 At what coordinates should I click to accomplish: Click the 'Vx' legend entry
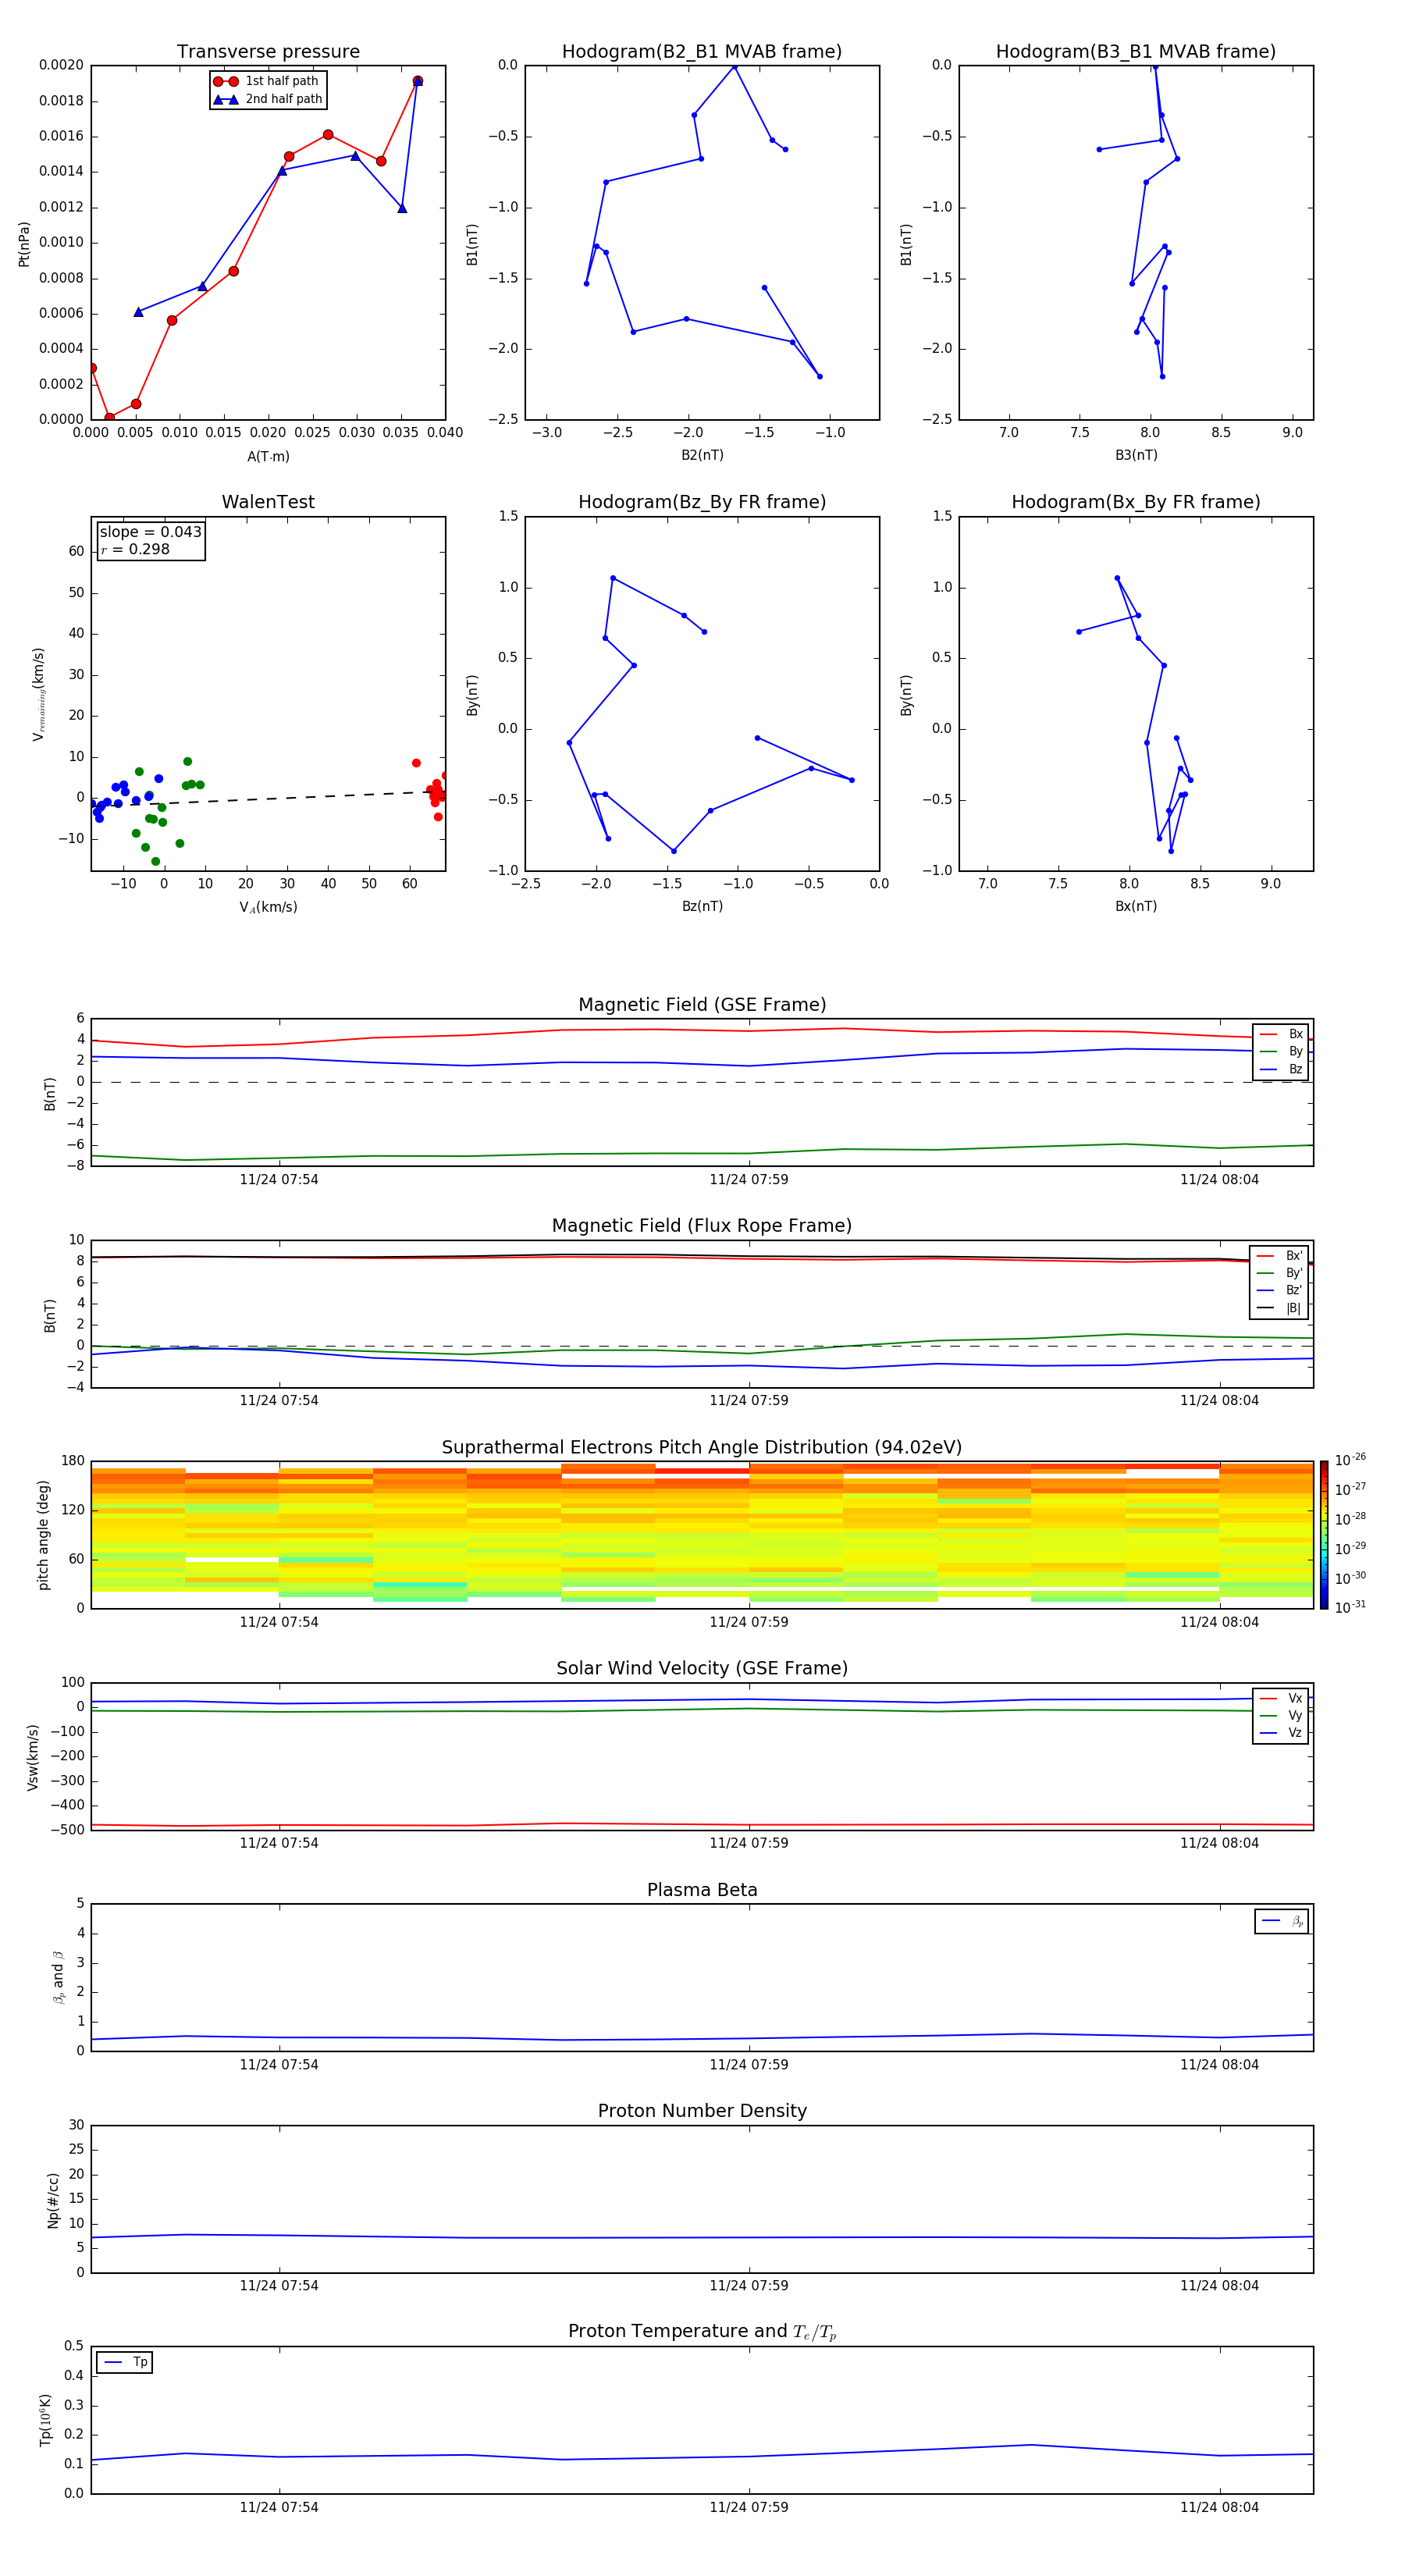(1281, 1698)
